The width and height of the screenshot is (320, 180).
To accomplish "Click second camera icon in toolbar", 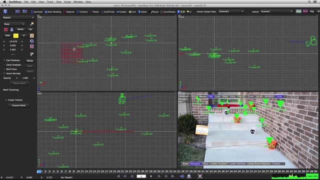I will click(x=24, y=11).
